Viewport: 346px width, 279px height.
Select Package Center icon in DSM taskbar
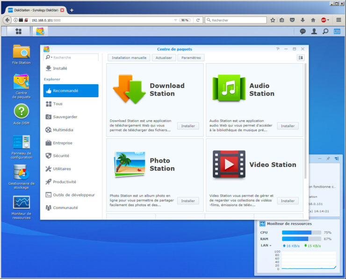[x=40, y=31]
